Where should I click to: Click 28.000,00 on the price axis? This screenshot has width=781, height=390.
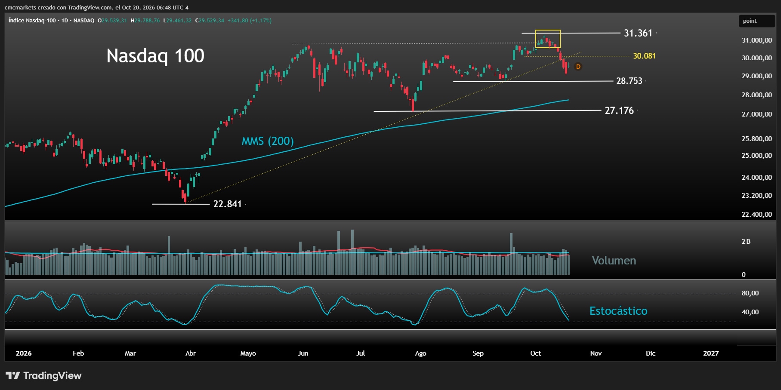coord(757,95)
